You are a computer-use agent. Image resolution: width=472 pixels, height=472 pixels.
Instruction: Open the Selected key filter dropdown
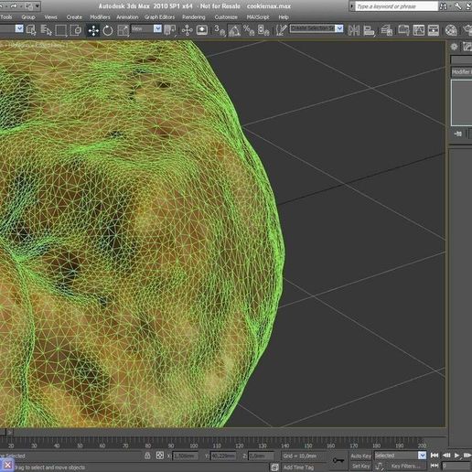click(x=422, y=456)
